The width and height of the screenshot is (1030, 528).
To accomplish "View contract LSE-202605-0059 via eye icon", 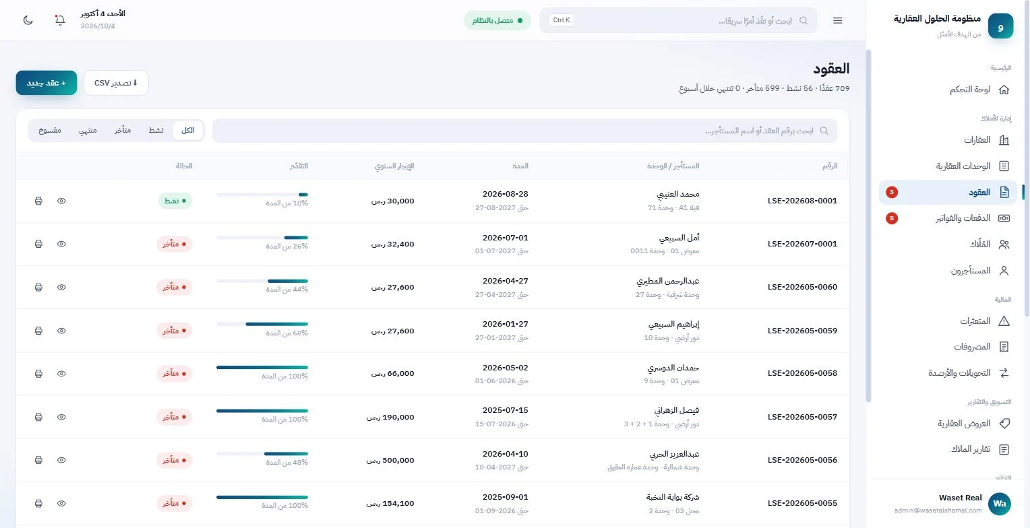I will tap(61, 331).
